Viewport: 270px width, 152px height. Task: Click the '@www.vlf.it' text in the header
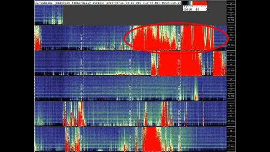(171, 3)
